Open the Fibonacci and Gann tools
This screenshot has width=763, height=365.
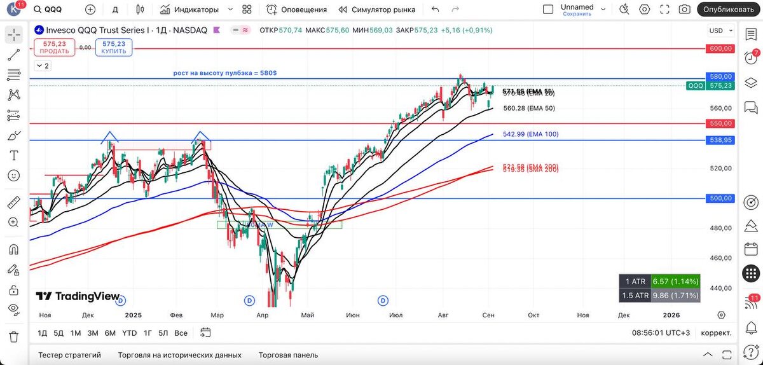(13, 75)
